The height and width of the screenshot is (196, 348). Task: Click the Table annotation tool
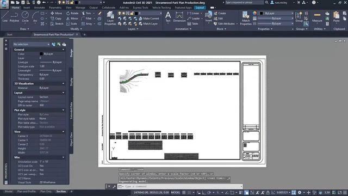pos(192,24)
